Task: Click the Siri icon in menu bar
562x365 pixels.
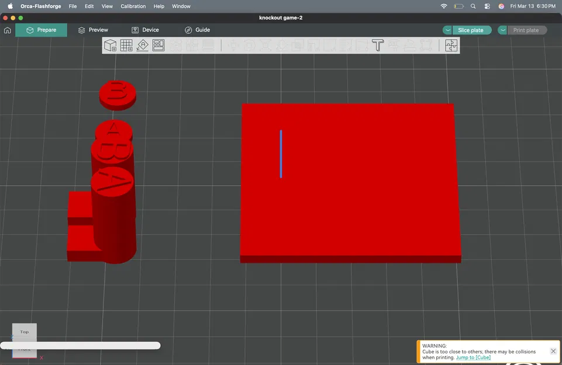Action: (501, 6)
